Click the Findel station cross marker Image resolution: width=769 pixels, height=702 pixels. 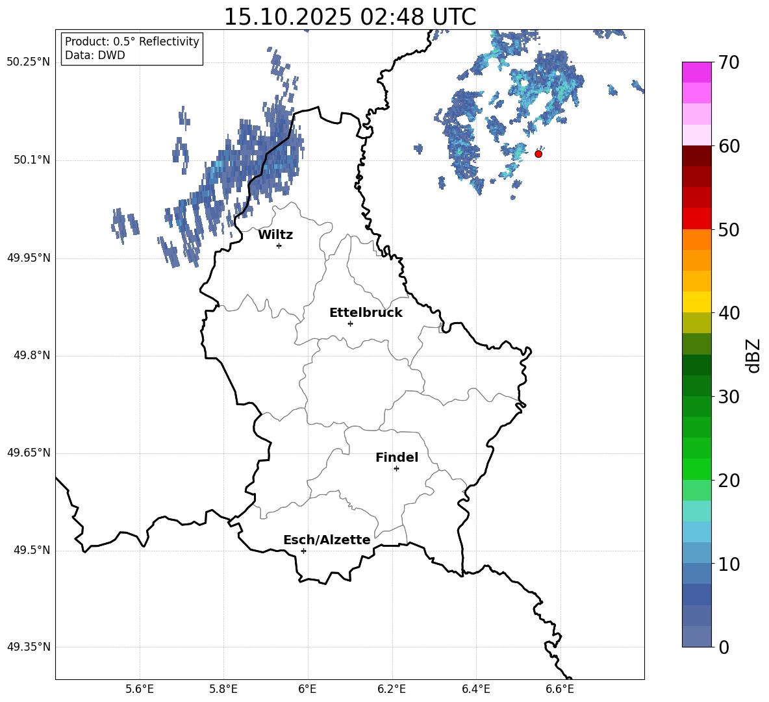click(396, 469)
